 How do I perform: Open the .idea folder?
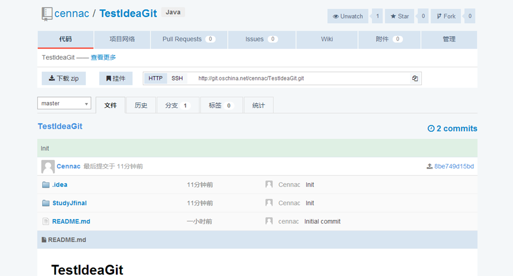pyautogui.click(x=60, y=184)
